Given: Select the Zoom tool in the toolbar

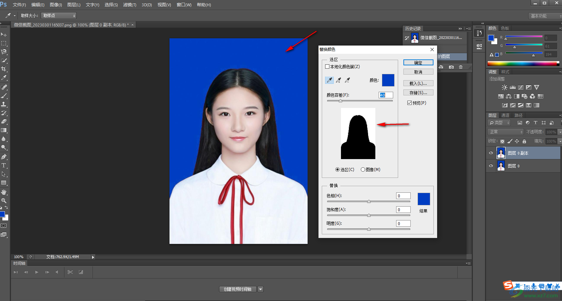Looking at the screenshot, I should tap(4, 201).
